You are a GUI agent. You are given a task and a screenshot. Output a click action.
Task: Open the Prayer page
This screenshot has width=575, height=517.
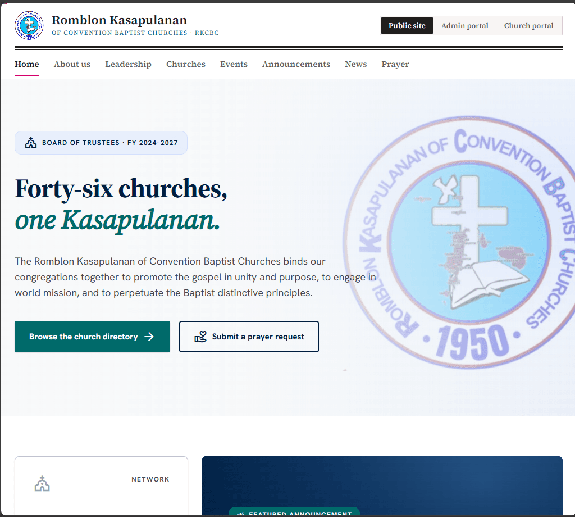click(395, 64)
